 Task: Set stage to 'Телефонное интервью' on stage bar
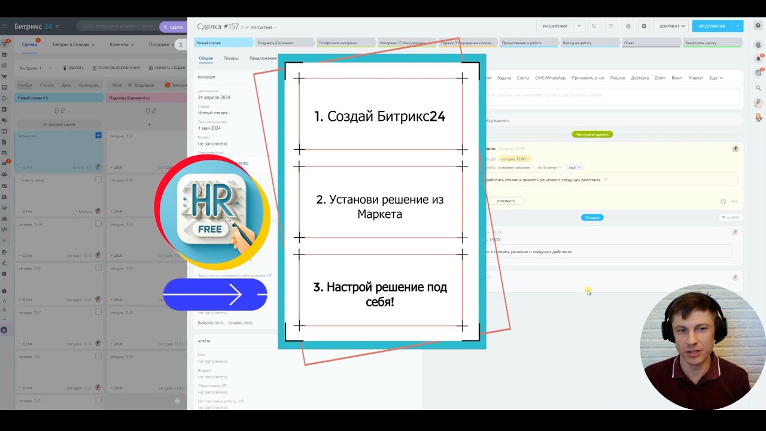click(345, 43)
